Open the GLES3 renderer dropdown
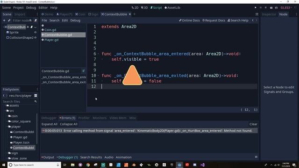 pyautogui.click(x=286, y=7)
